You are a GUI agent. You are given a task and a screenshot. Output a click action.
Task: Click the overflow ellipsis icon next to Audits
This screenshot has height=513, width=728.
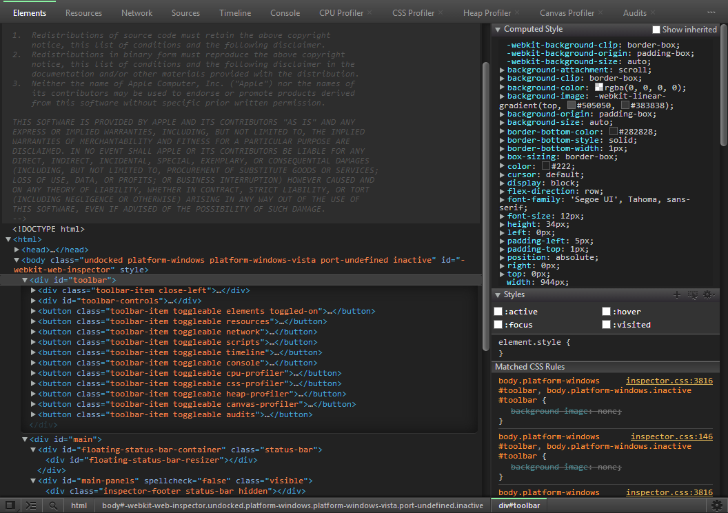[x=712, y=12]
